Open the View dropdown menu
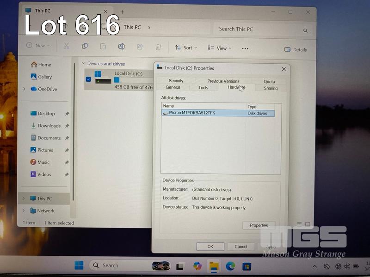 (219, 48)
